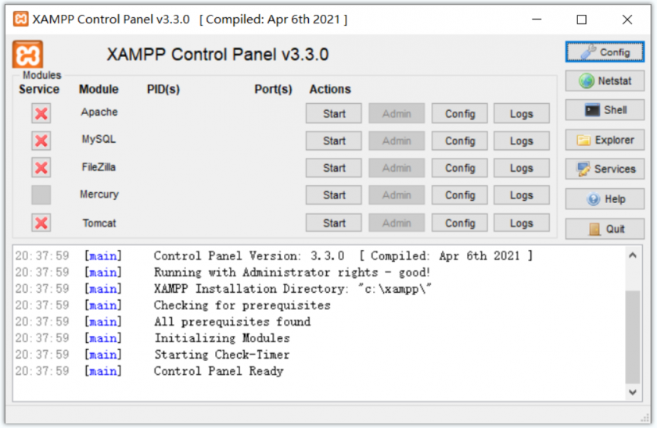Click the Port(s) column header
This screenshot has width=657, height=428.
(273, 89)
